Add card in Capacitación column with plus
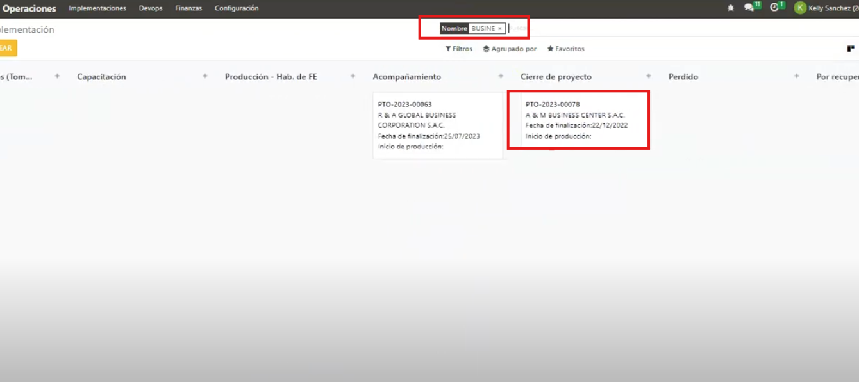Screen dimensions: 859x382 tap(205, 76)
